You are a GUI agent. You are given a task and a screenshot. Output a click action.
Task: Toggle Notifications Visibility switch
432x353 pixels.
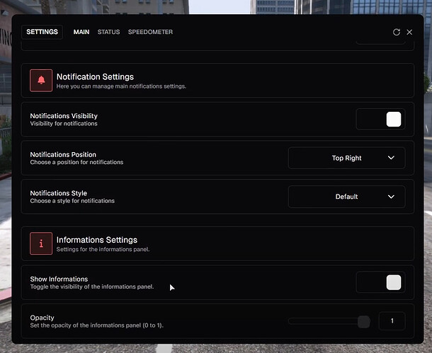380,119
